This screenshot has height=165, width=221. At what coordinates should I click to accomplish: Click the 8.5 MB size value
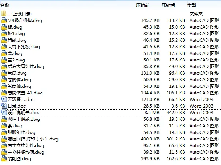point(152,113)
